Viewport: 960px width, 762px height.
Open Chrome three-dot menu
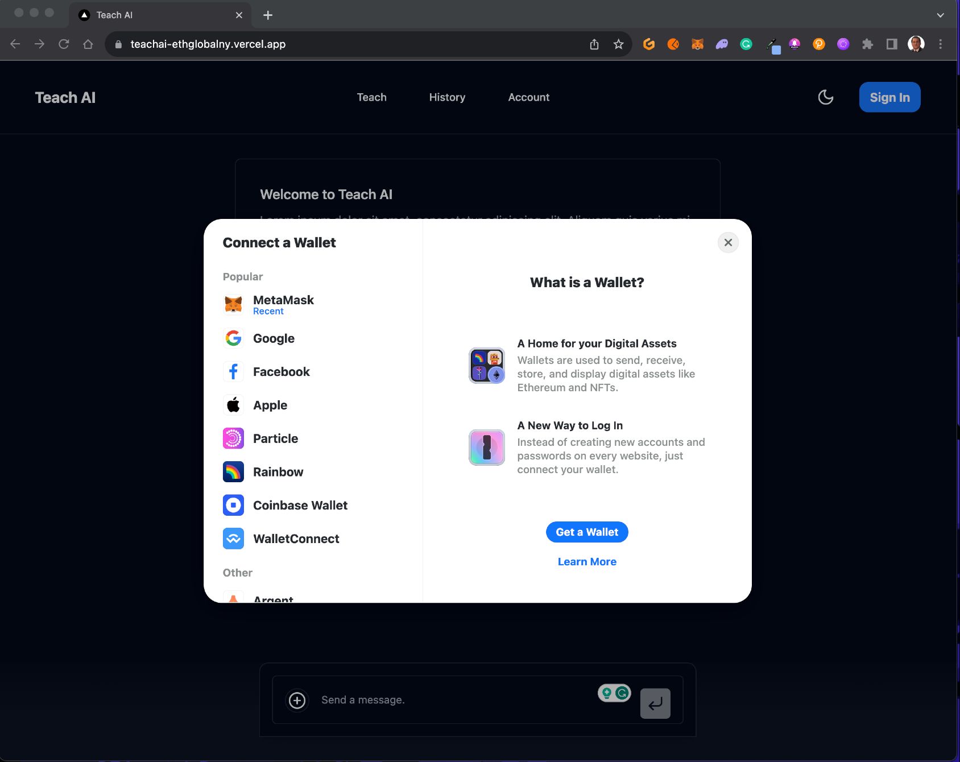(x=941, y=44)
